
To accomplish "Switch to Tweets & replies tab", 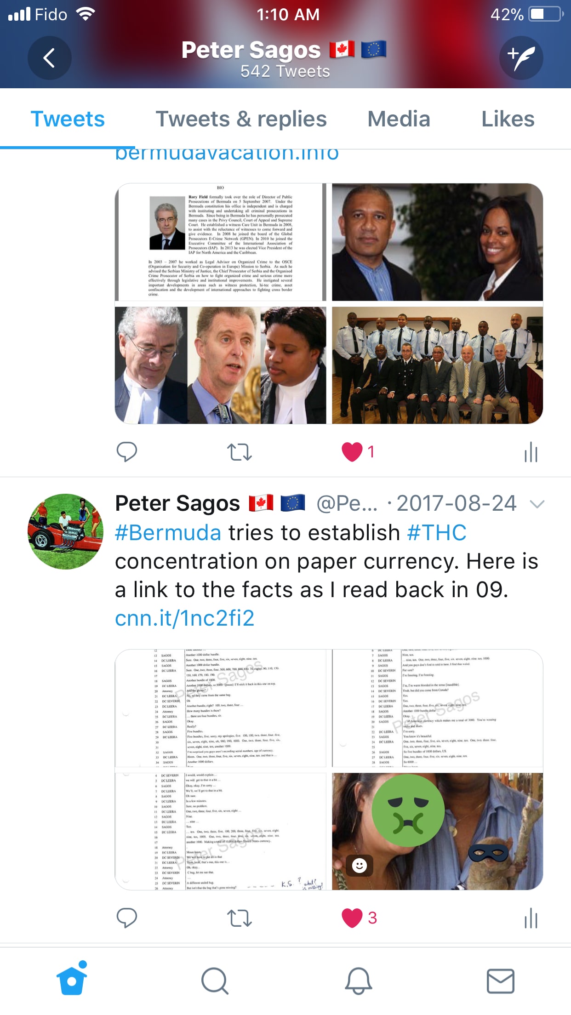I will click(x=241, y=119).
